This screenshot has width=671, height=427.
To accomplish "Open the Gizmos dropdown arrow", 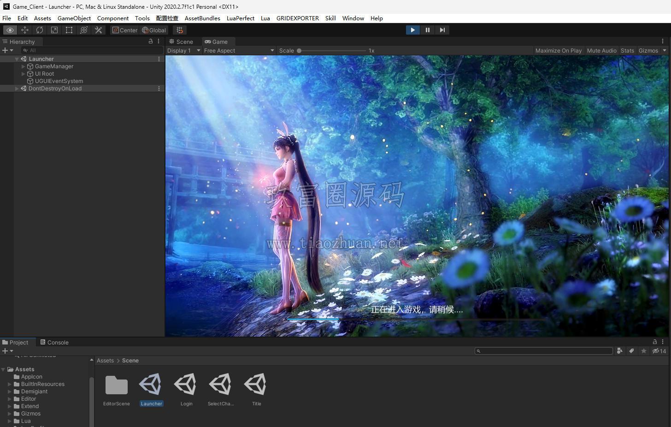I will (x=665, y=51).
